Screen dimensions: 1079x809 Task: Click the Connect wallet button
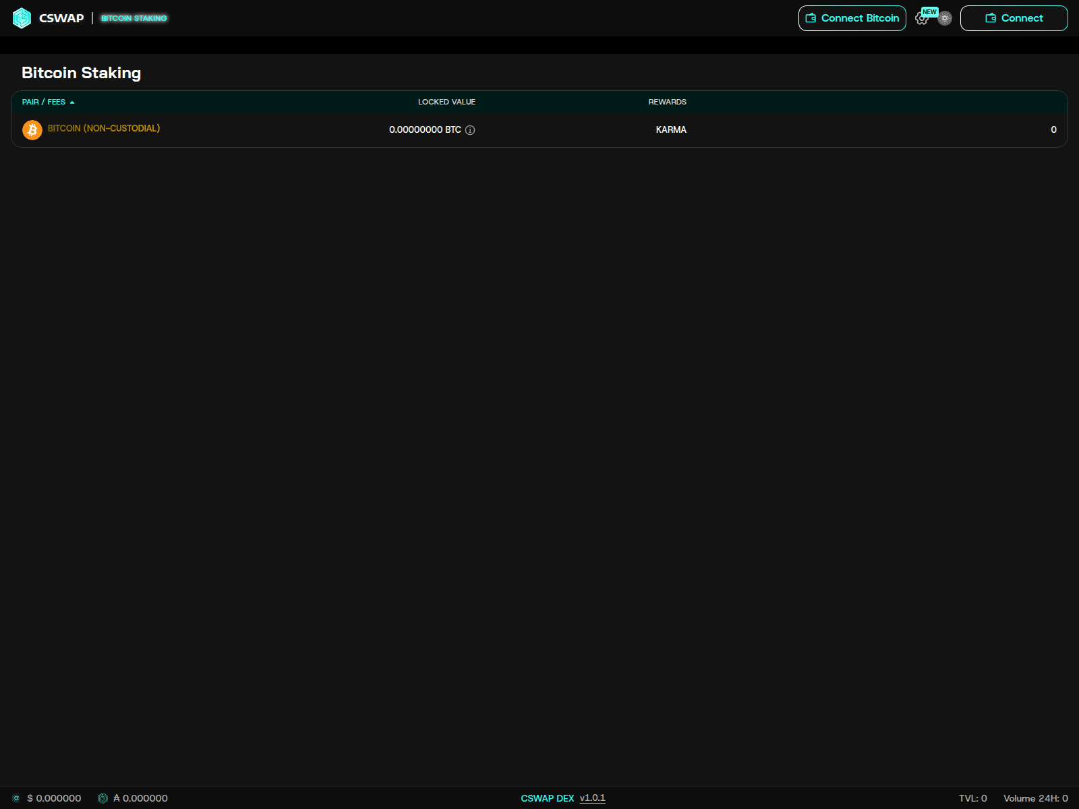(x=1014, y=18)
